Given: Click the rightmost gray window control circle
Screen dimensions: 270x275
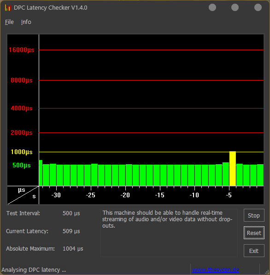Looking at the screenshot, I should [258, 7].
